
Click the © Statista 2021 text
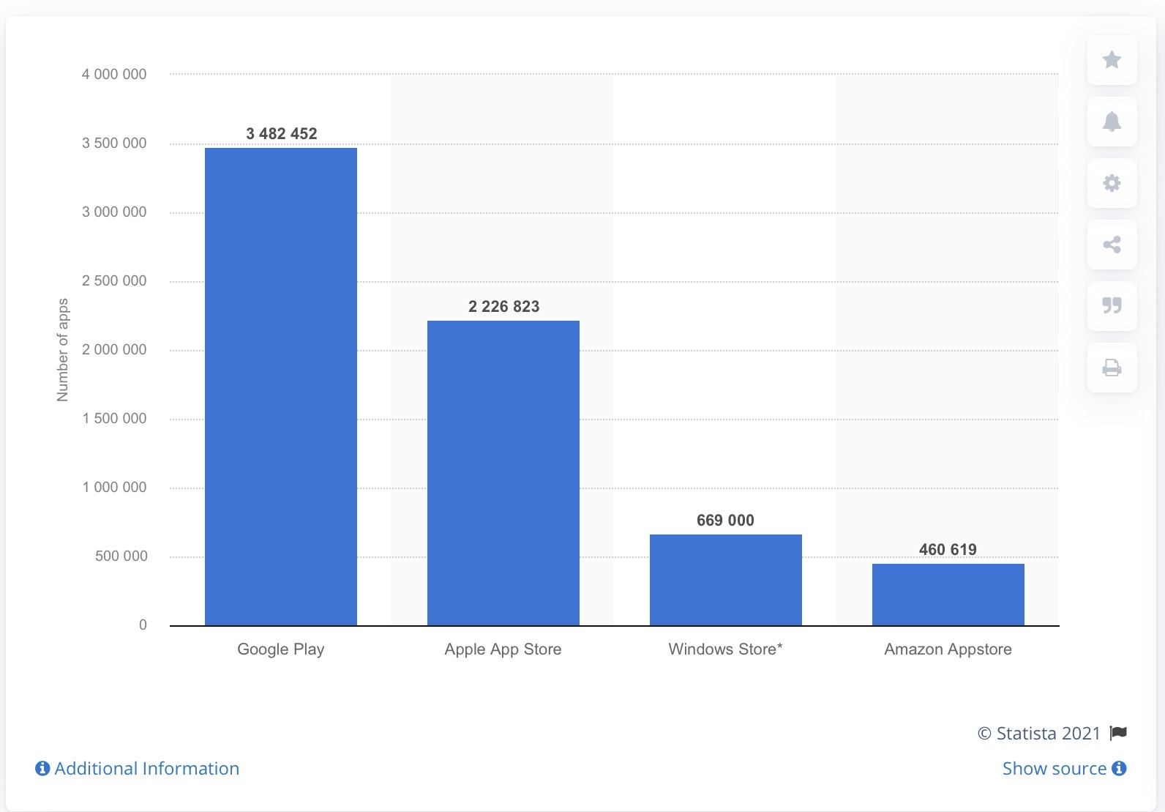pyautogui.click(x=1039, y=733)
